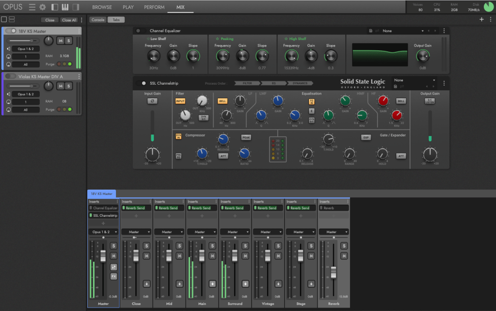
Task: Open the Master channel FX button
Action: 113,277
